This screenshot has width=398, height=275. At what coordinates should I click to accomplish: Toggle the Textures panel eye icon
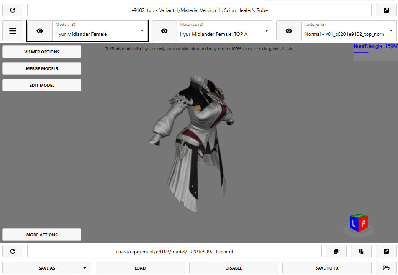[289, 31]
